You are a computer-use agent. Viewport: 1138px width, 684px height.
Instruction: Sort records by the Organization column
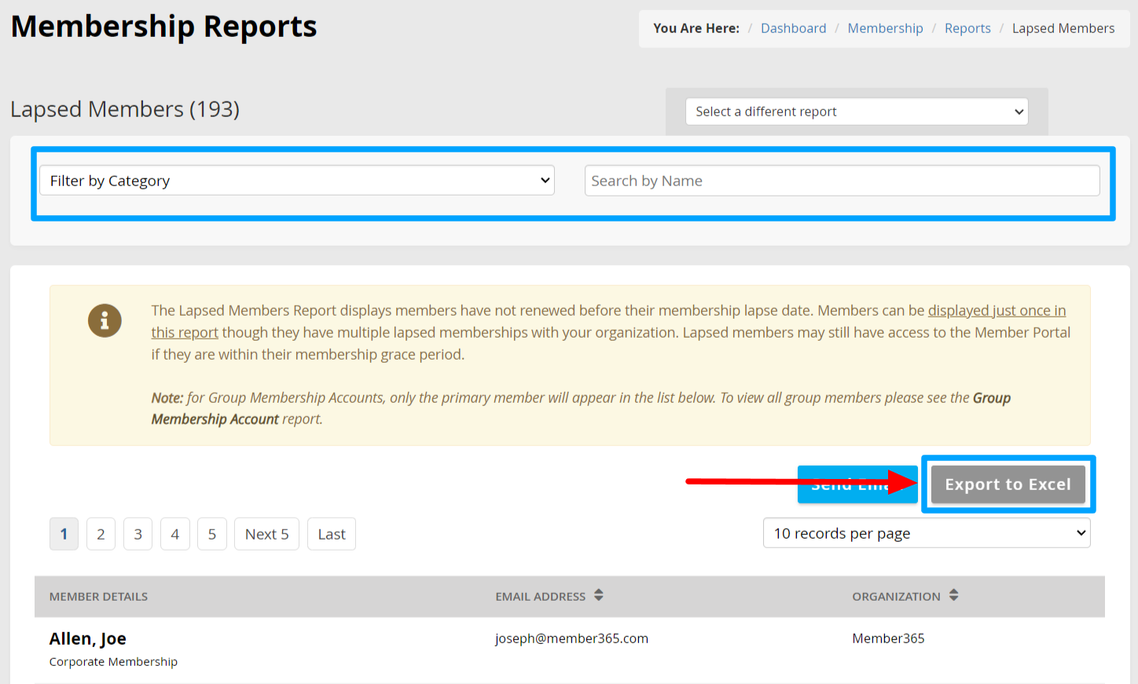pos(953,595)
